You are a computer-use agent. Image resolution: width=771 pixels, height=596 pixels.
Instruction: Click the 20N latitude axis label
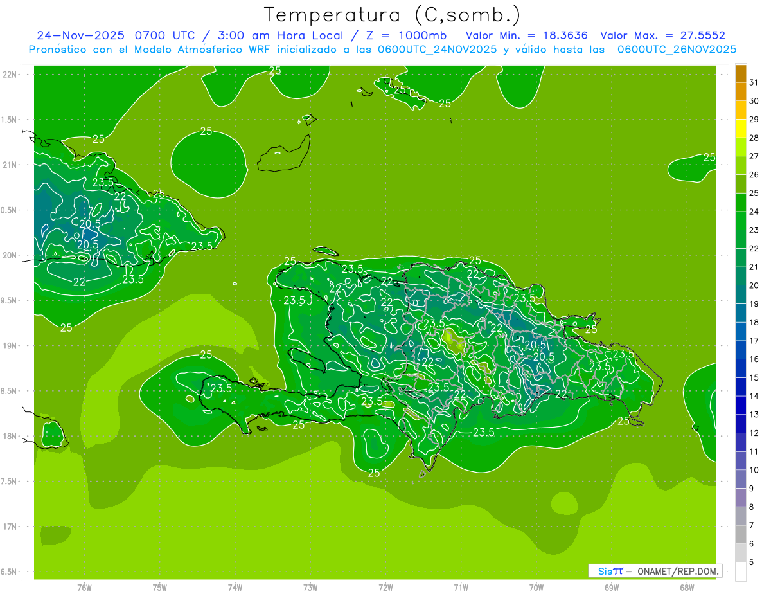point(10,255)
